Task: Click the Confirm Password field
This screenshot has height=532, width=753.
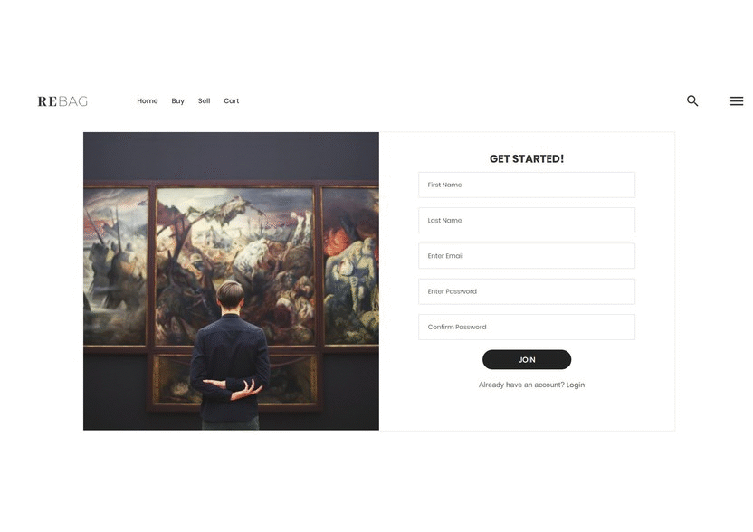Action: [x=527, y=327]
